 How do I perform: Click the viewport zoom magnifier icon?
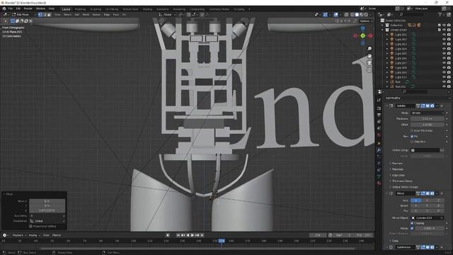tap(369, 49)
